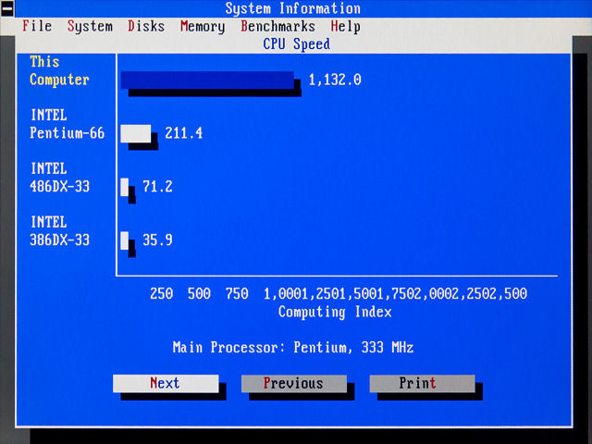The image size is (592, 444).
Task: Click the INTEL 386DX-33 label
Action: [59, 231]
